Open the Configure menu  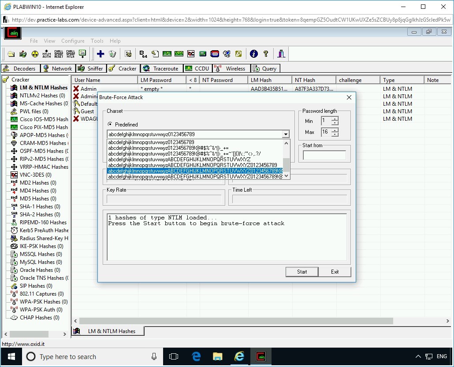click(73, 41)
